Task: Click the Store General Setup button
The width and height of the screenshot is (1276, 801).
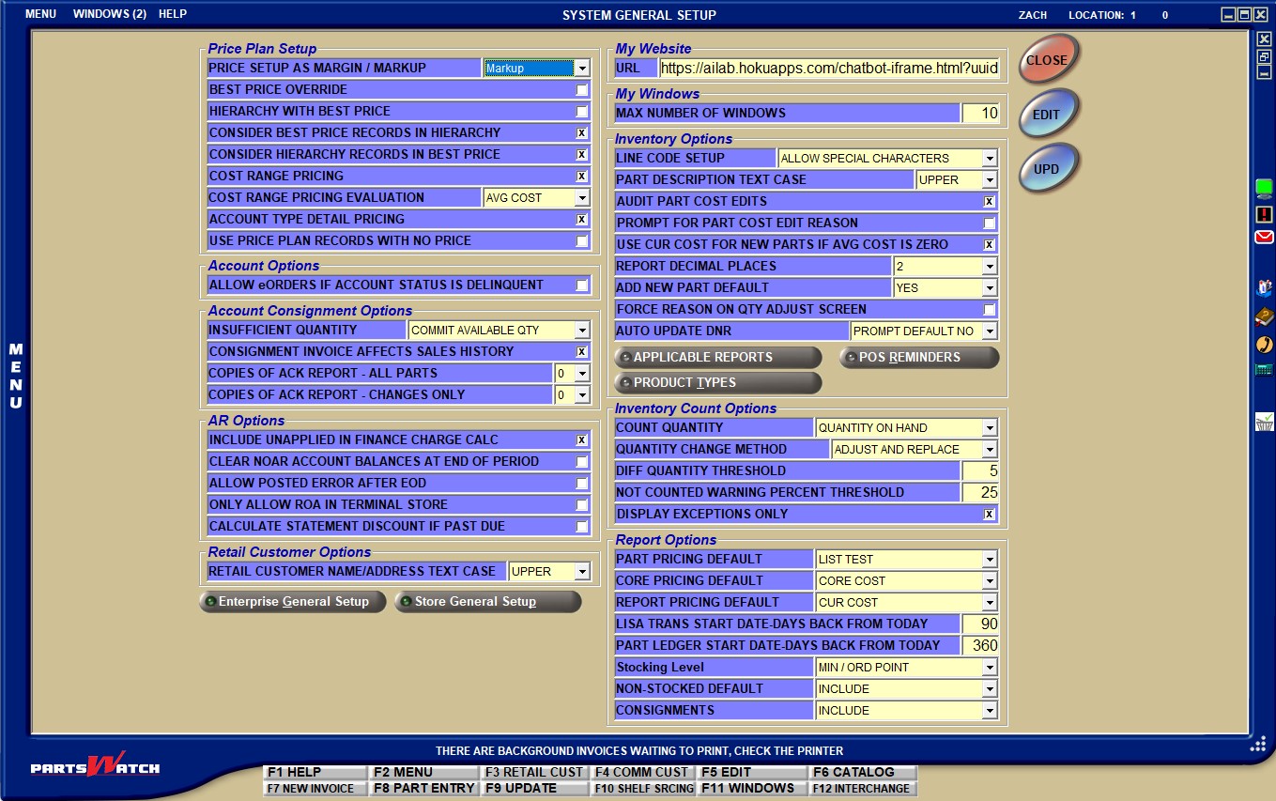Action: [x=486, y=602]
